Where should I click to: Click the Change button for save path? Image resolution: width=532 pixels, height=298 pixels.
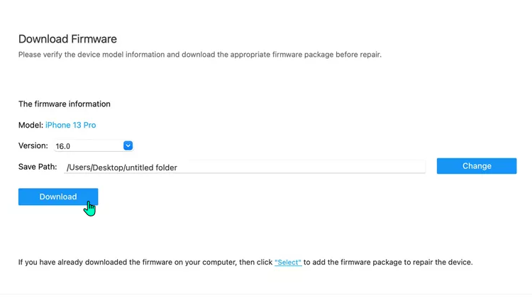tap(477, 166)
